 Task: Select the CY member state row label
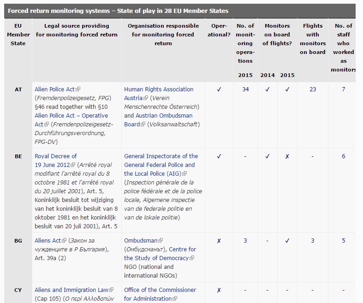pos(18,290)
